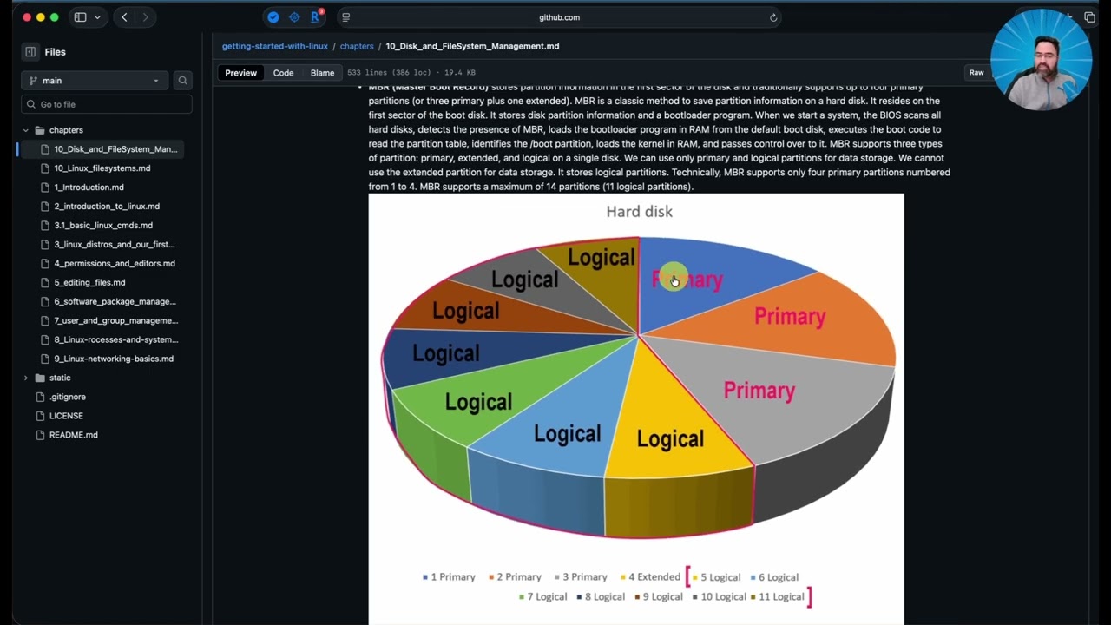Focus the github.com address bar
Viewport: 1111px width, 625px height.
[560, 17]
